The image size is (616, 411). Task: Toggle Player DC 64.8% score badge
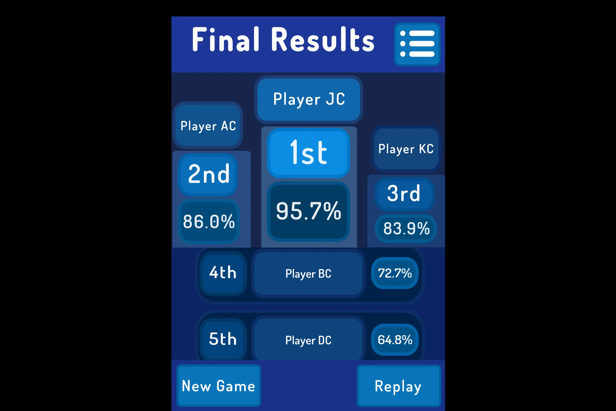click(x=395, y=340)
